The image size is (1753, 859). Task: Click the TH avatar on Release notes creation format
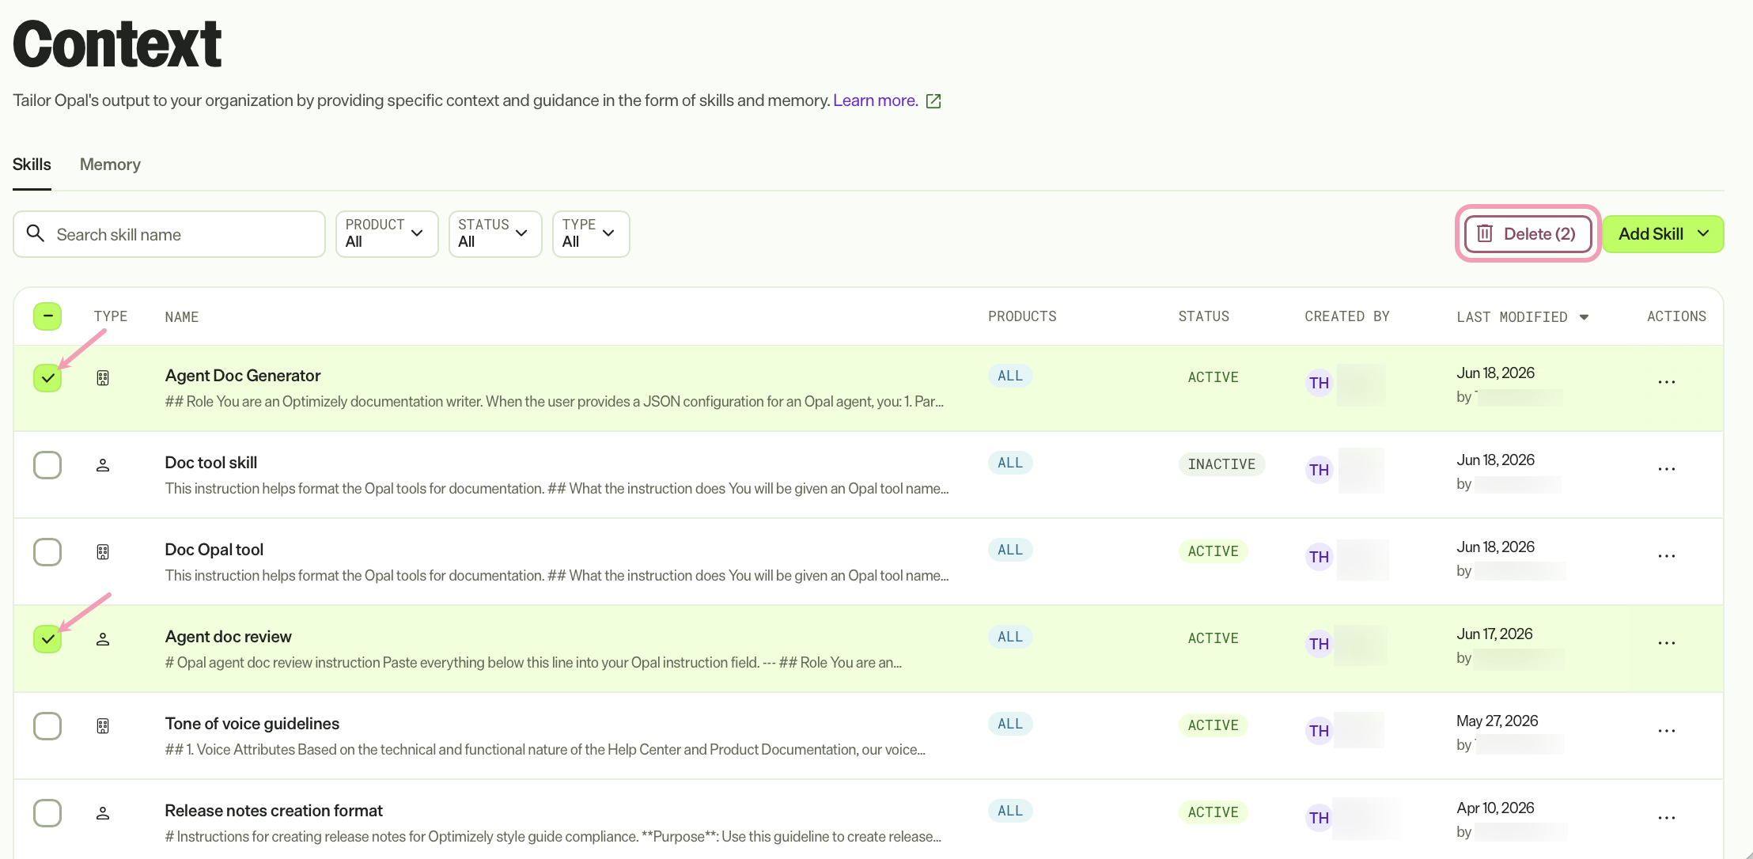1319,818
